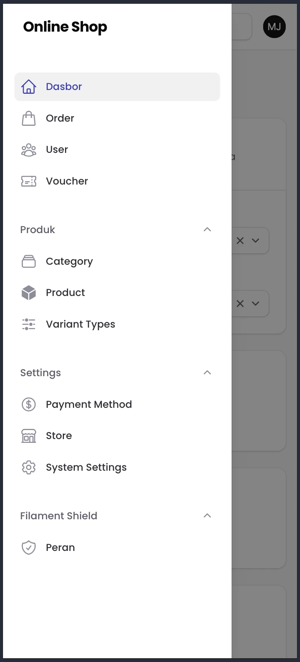Click the Product cube icon
The width and height of the screenshot is (300, 662).
29,293
